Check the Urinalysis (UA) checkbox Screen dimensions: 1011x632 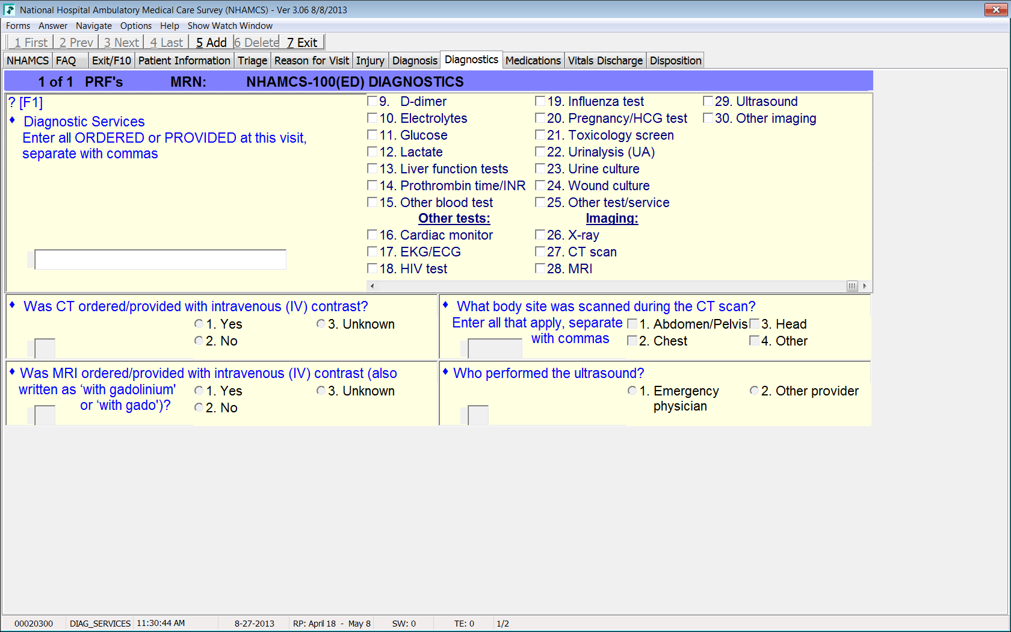540,152
